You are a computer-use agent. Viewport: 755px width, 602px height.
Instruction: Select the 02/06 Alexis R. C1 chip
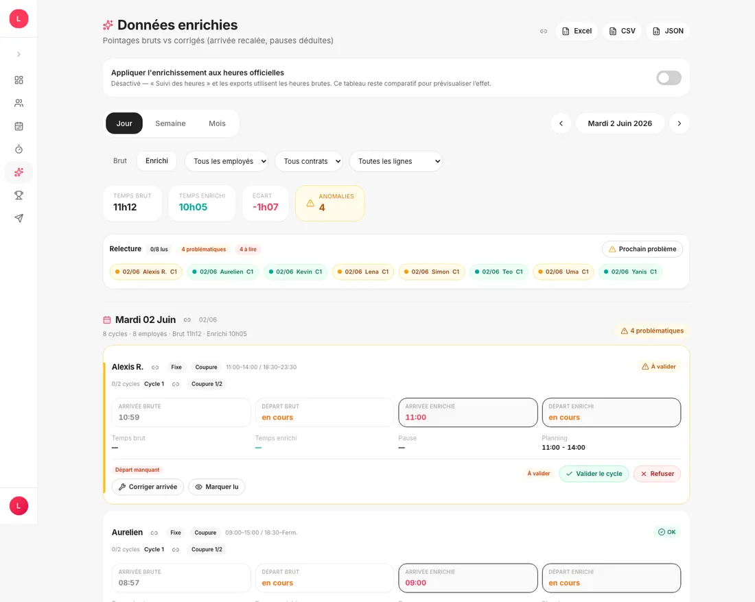coord(146,272)
